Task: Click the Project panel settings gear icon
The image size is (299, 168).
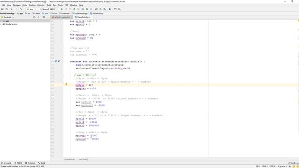Action: [43, 17]
